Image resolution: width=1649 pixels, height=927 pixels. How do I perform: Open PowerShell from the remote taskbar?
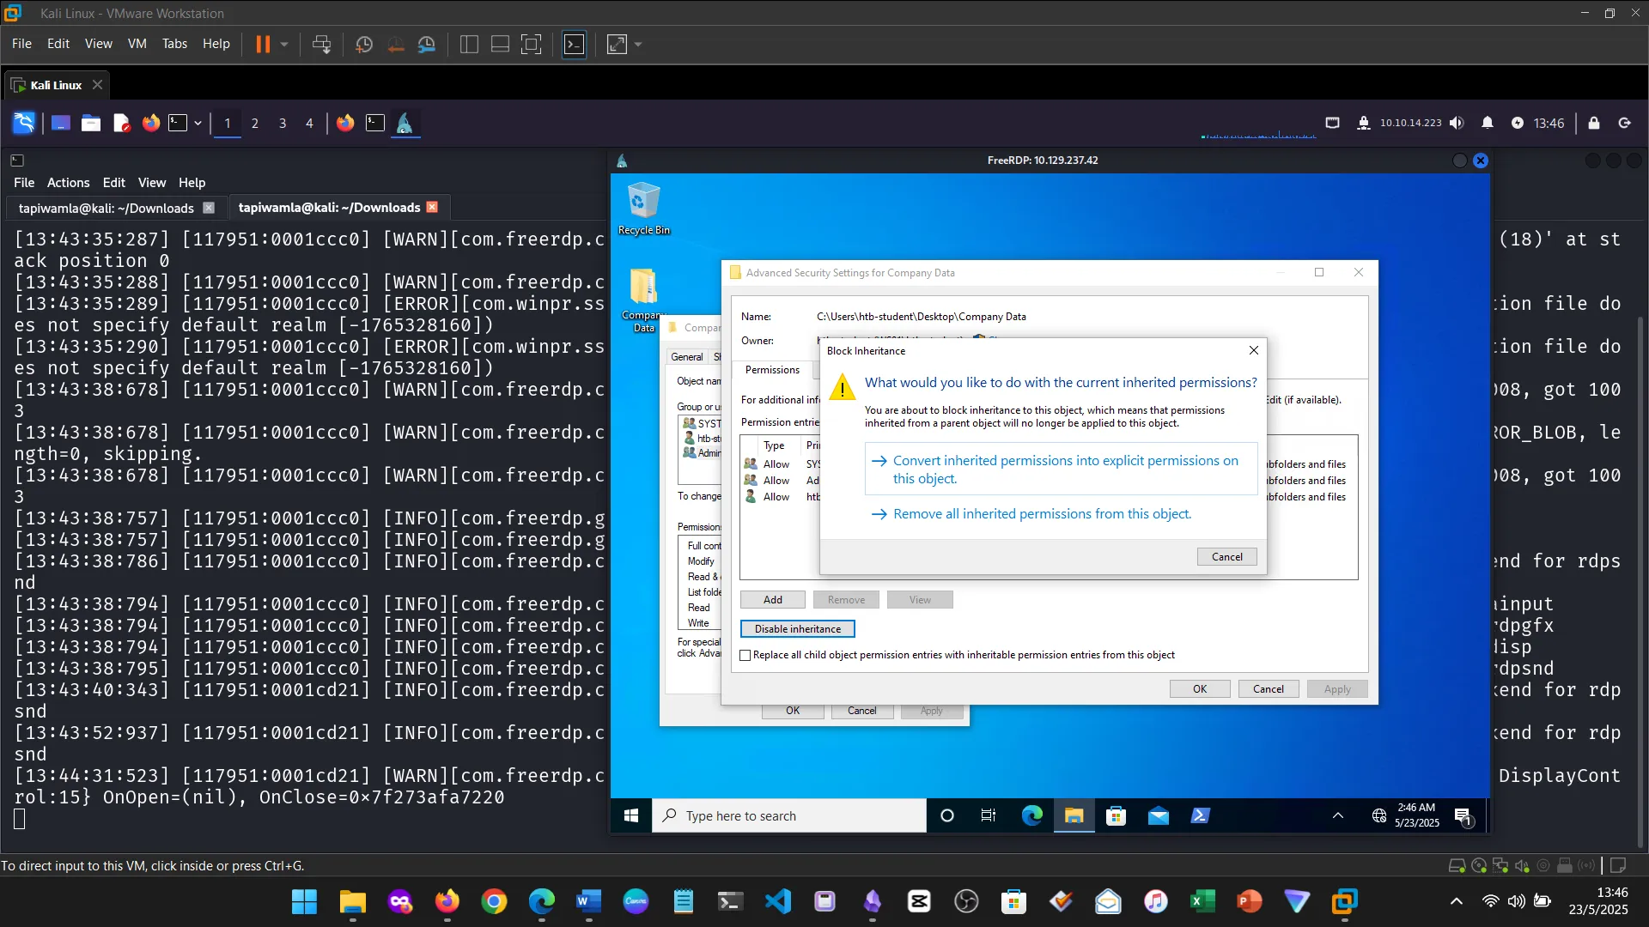click(x=1200, y=815)
